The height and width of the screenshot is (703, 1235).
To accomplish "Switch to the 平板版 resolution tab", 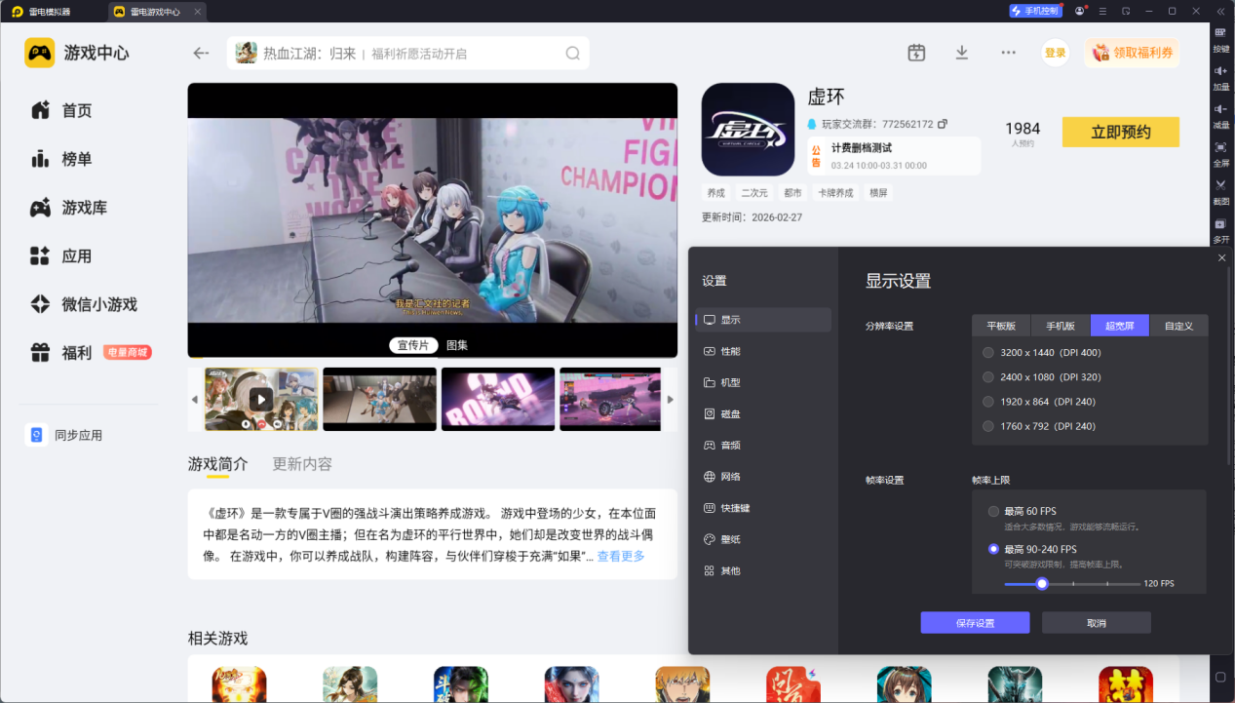I will 1001,326.
